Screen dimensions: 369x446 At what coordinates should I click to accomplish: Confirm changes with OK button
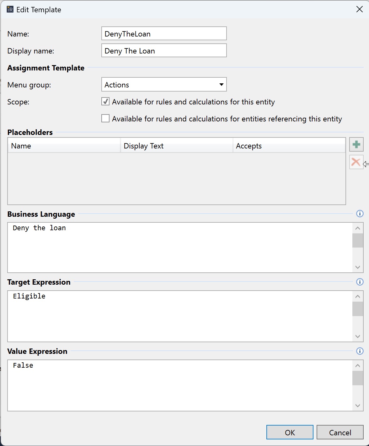[290, 432]
